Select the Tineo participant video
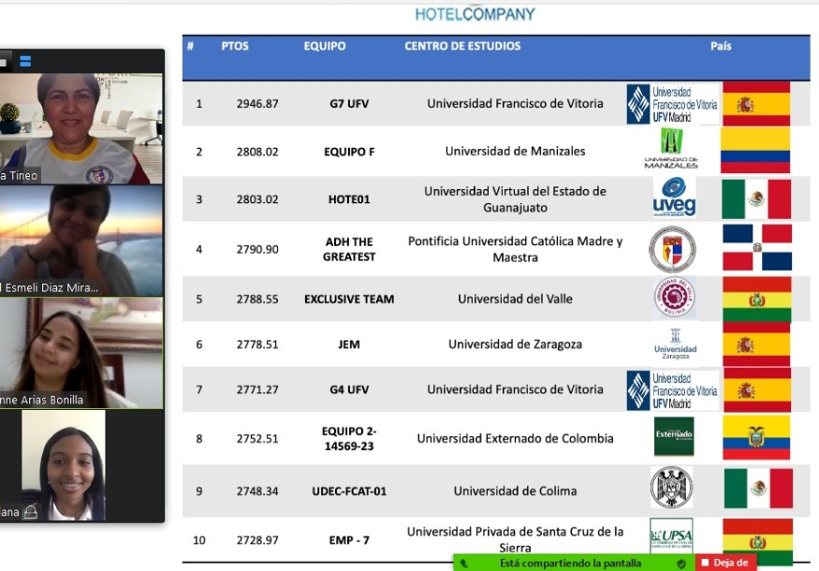The height and width of the screenshot is (571, 819). coord(81,128)
